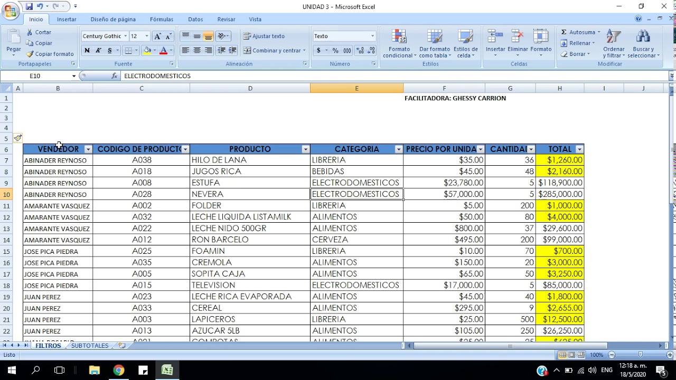The height and width of the screenshot is (380, 676).
Task: Open Formato condicional menu
Action: point(399,44)
